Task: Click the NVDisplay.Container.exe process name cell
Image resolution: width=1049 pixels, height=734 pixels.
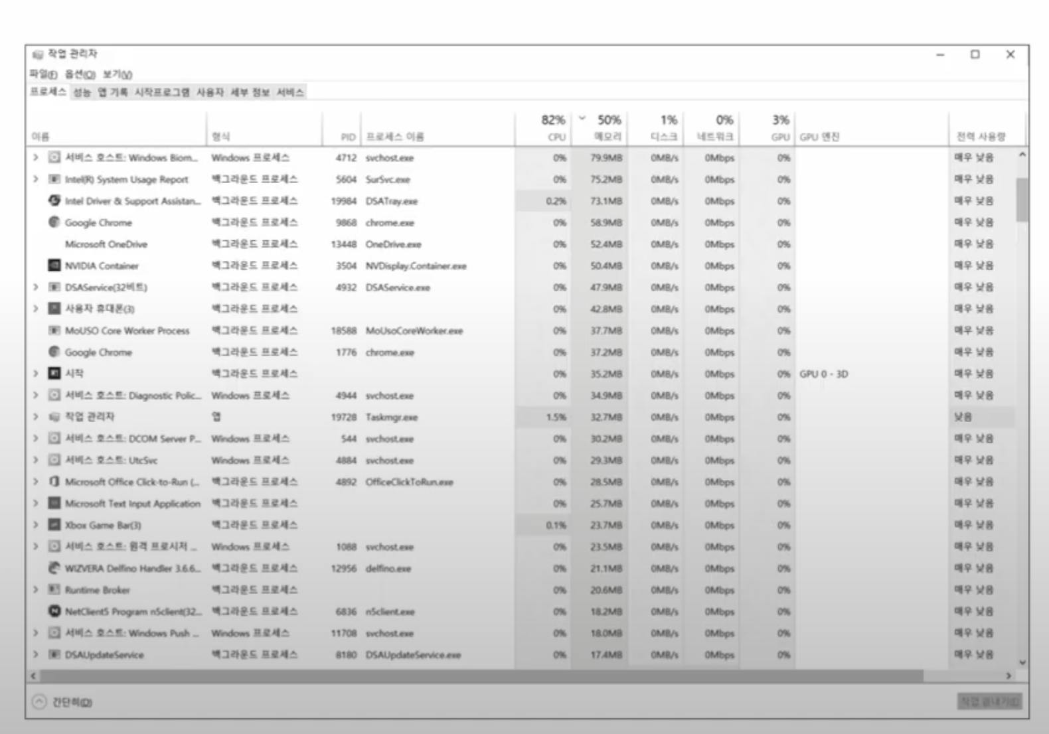Action: coord(416,266)
